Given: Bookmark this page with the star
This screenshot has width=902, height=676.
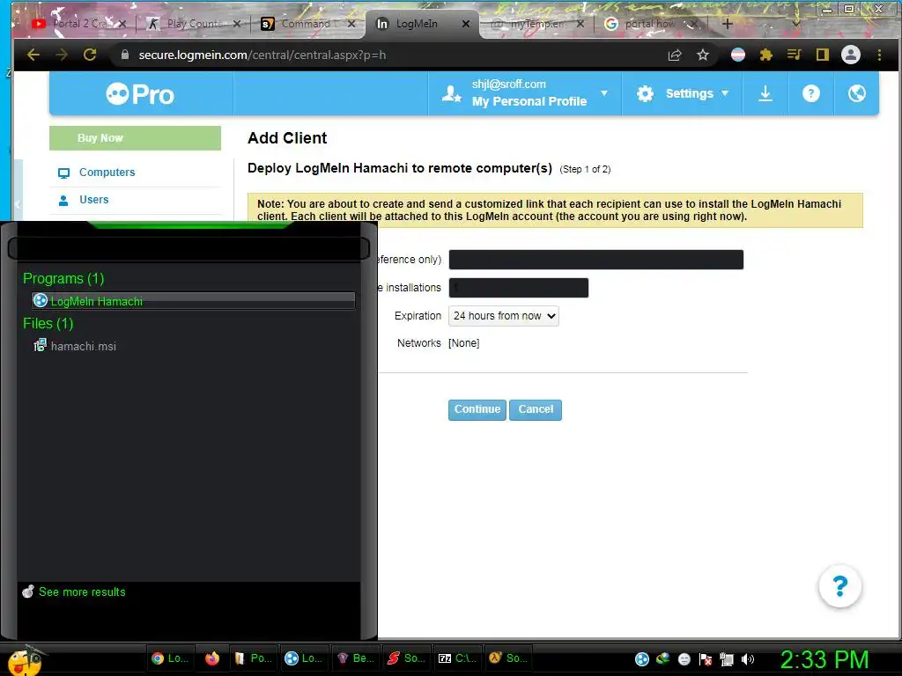Looking at the screenshot, I should pyautogui.click(x=702, y=55).
